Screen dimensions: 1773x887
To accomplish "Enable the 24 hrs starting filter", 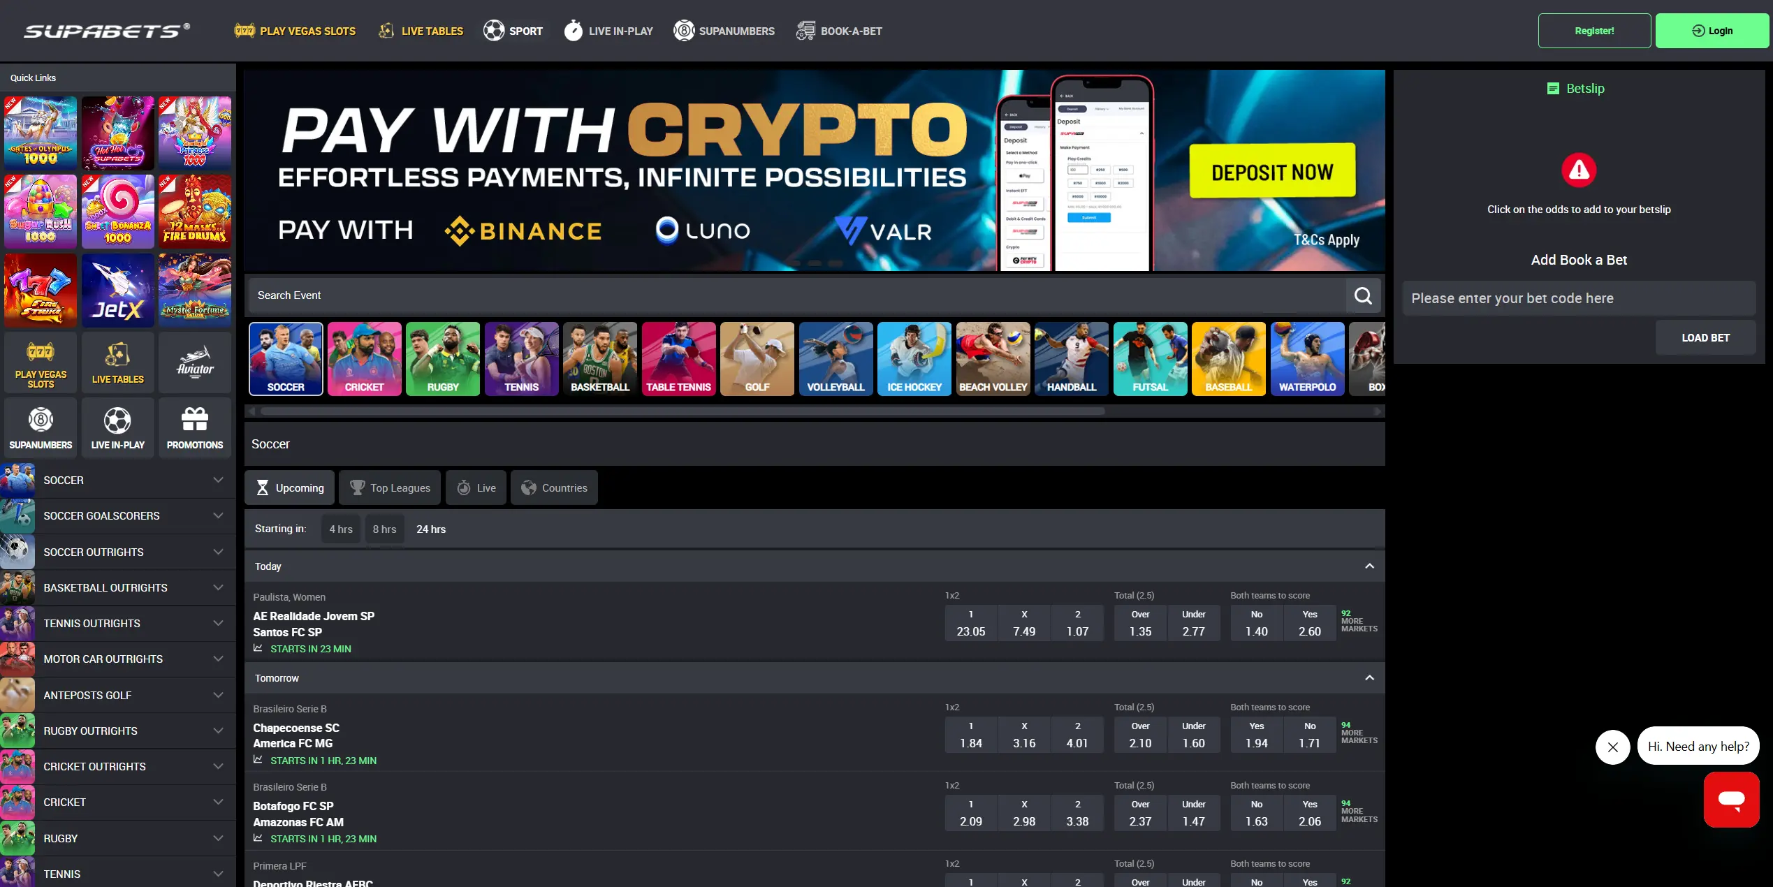I will [430, 529].
